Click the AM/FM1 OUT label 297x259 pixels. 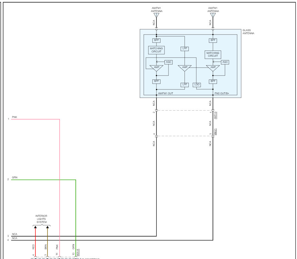click(x=165, y=93)
